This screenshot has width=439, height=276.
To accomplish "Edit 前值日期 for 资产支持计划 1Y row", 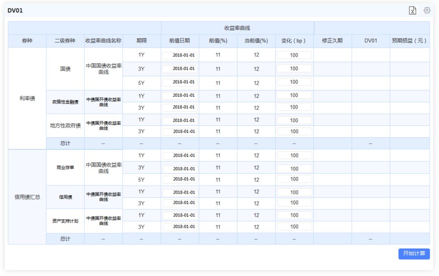I will [x=180, y=215].
